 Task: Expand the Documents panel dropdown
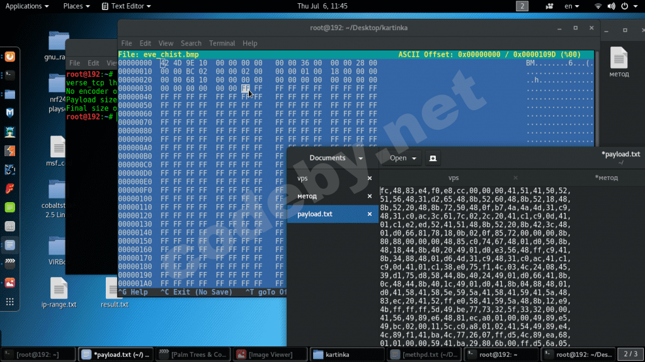click(361, 159)
